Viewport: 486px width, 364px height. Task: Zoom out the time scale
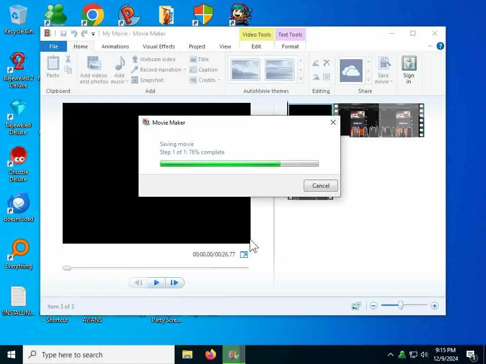click(374, 306)
